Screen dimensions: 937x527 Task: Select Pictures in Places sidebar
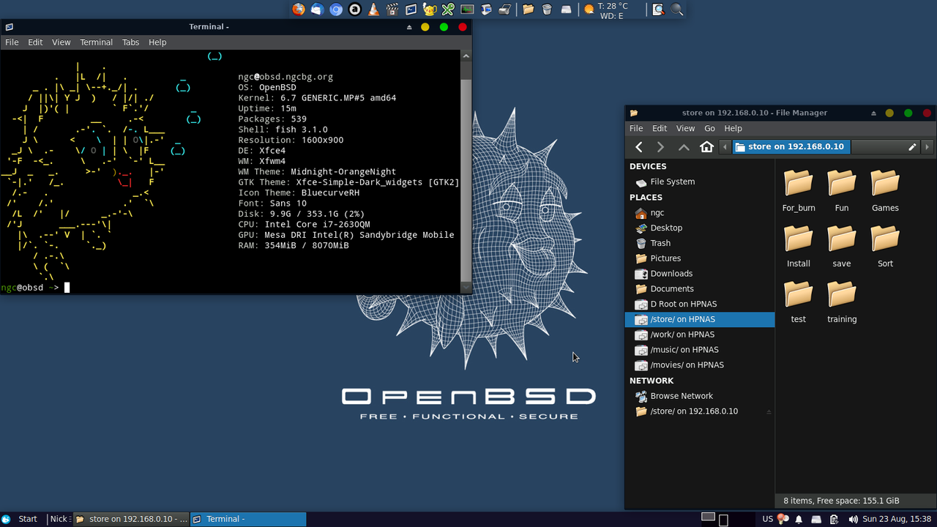coord(700,258)
